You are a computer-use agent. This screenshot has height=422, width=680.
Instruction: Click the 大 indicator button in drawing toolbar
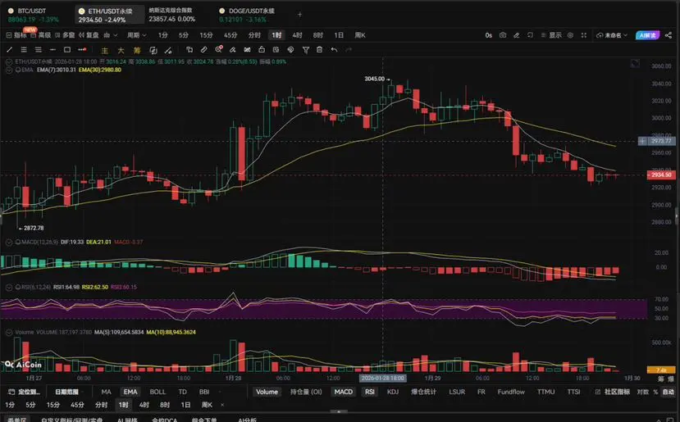point(121,50)
